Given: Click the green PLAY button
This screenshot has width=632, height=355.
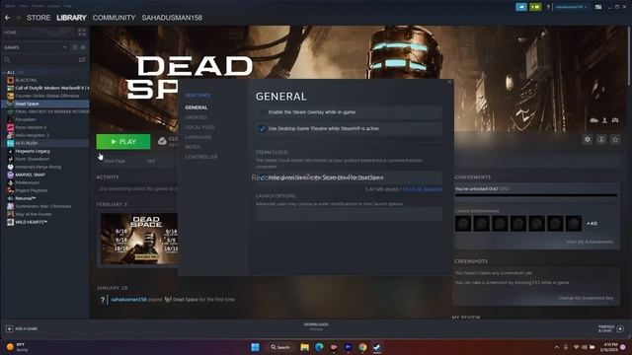Looking at the screenshot, I should pyautogui.click(x=123, y=142).
